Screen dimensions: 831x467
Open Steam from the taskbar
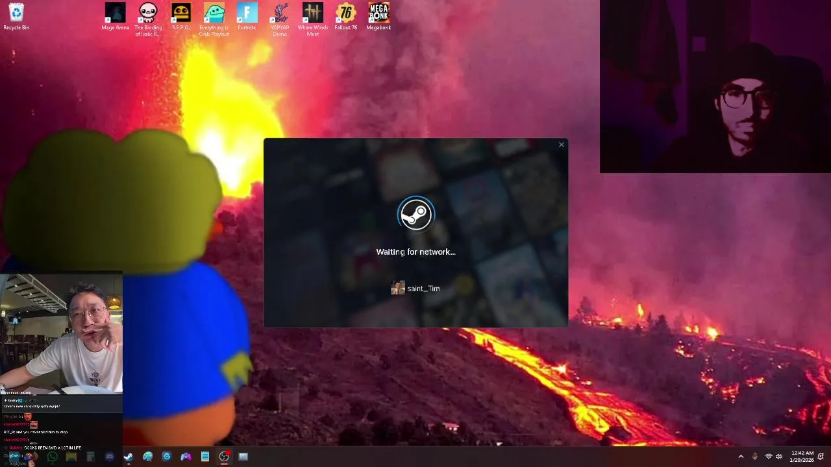click(x=129, y=457)
